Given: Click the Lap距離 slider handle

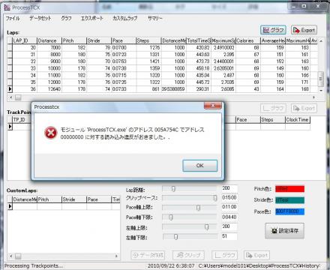Looking at the screenshot, I should (x=173, y=189).
